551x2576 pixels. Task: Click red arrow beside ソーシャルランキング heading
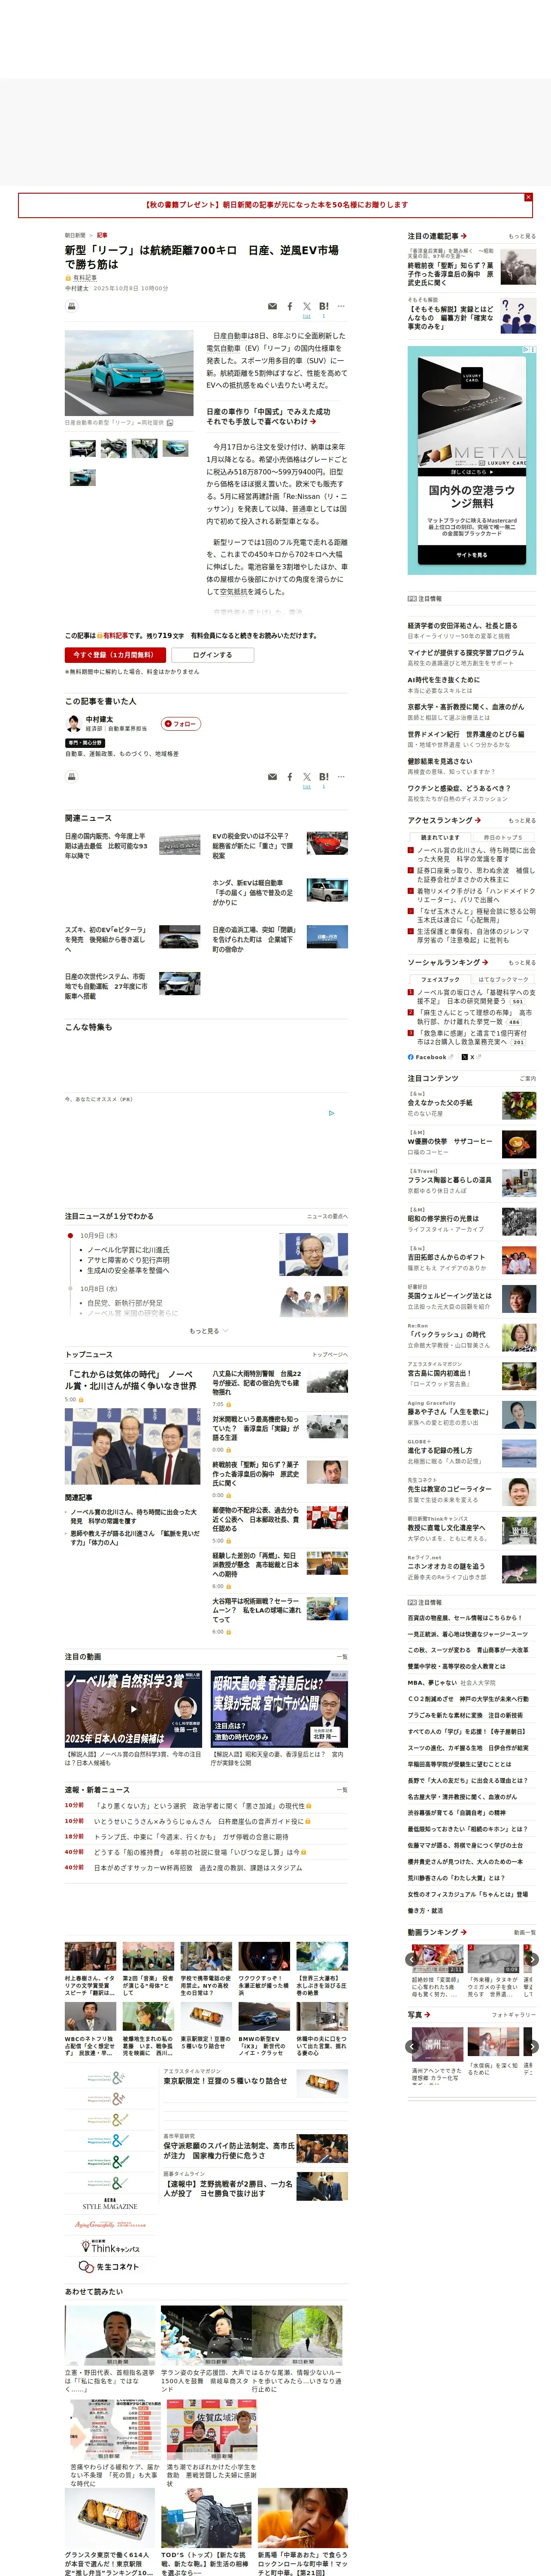(485, 962)
